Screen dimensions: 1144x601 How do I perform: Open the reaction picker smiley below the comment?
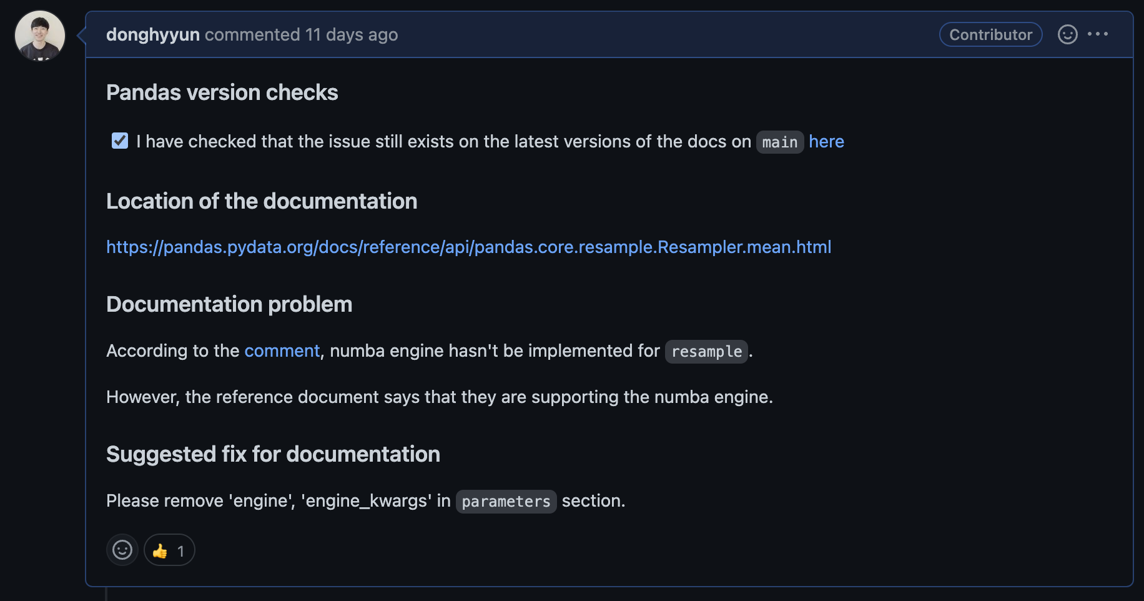click(x=122, y=550)
